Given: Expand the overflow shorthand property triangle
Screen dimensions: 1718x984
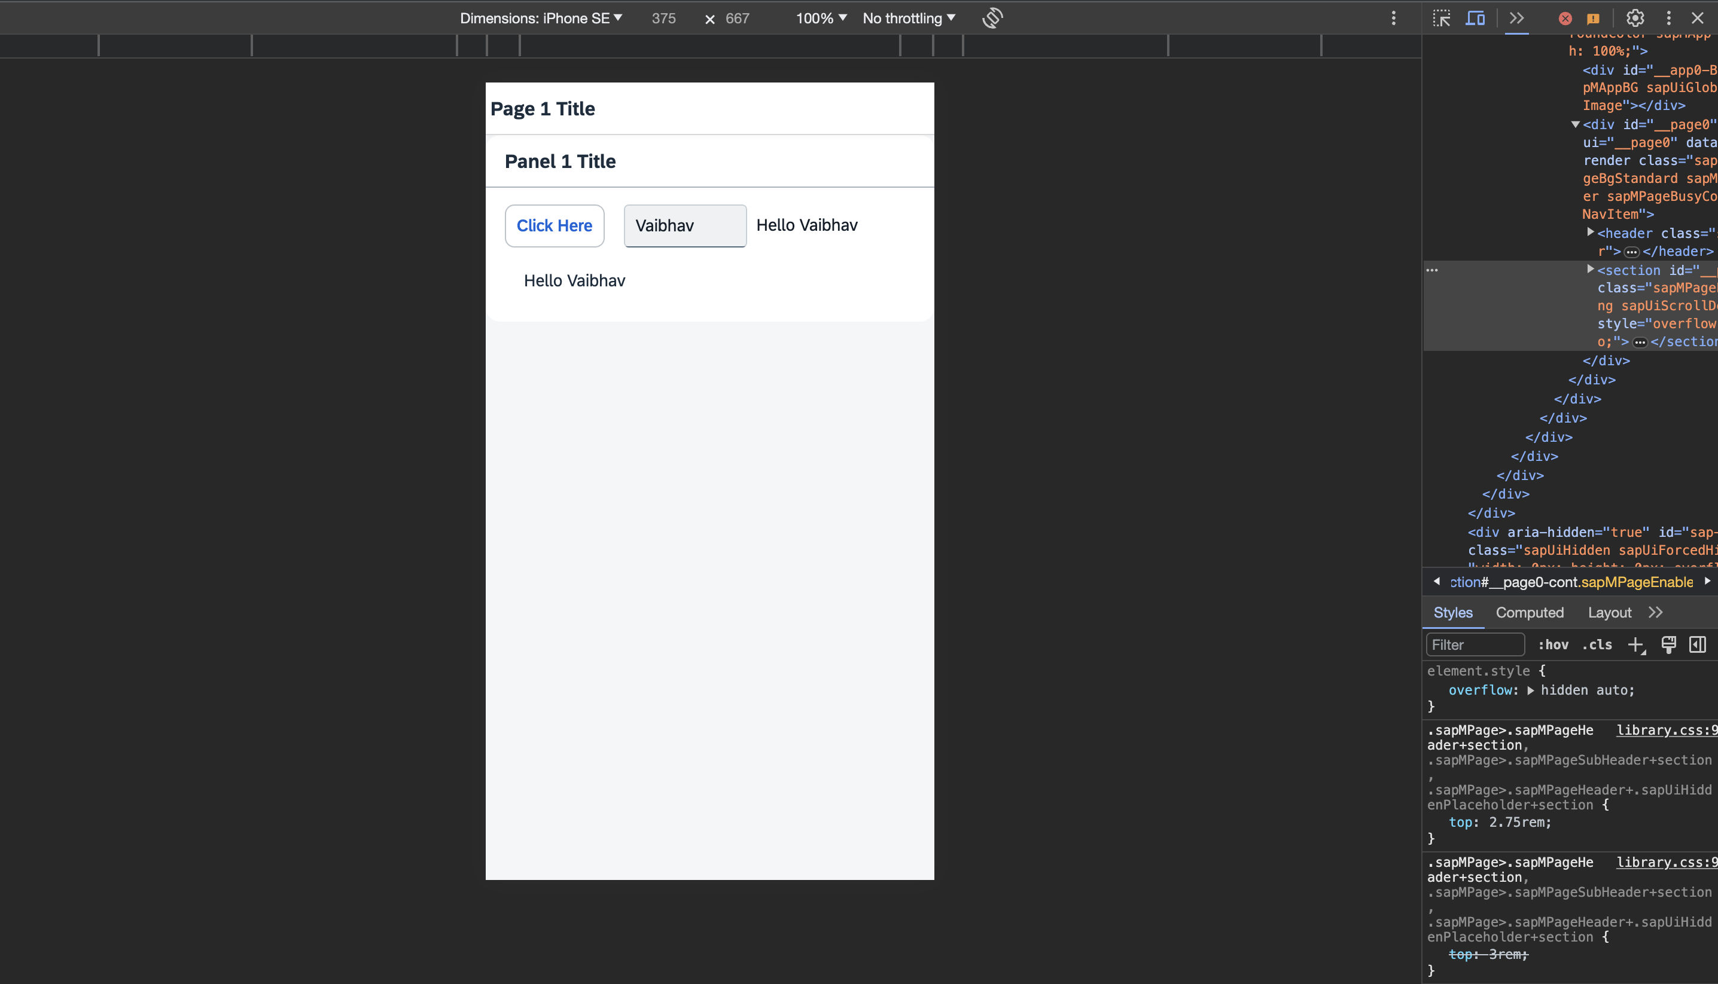Looking at the screenshot, I should pyautogui.click(x=1531, y=690).
